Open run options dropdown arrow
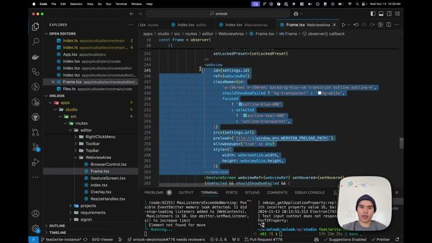The image size is (432, 243). (x=349, y=25)
